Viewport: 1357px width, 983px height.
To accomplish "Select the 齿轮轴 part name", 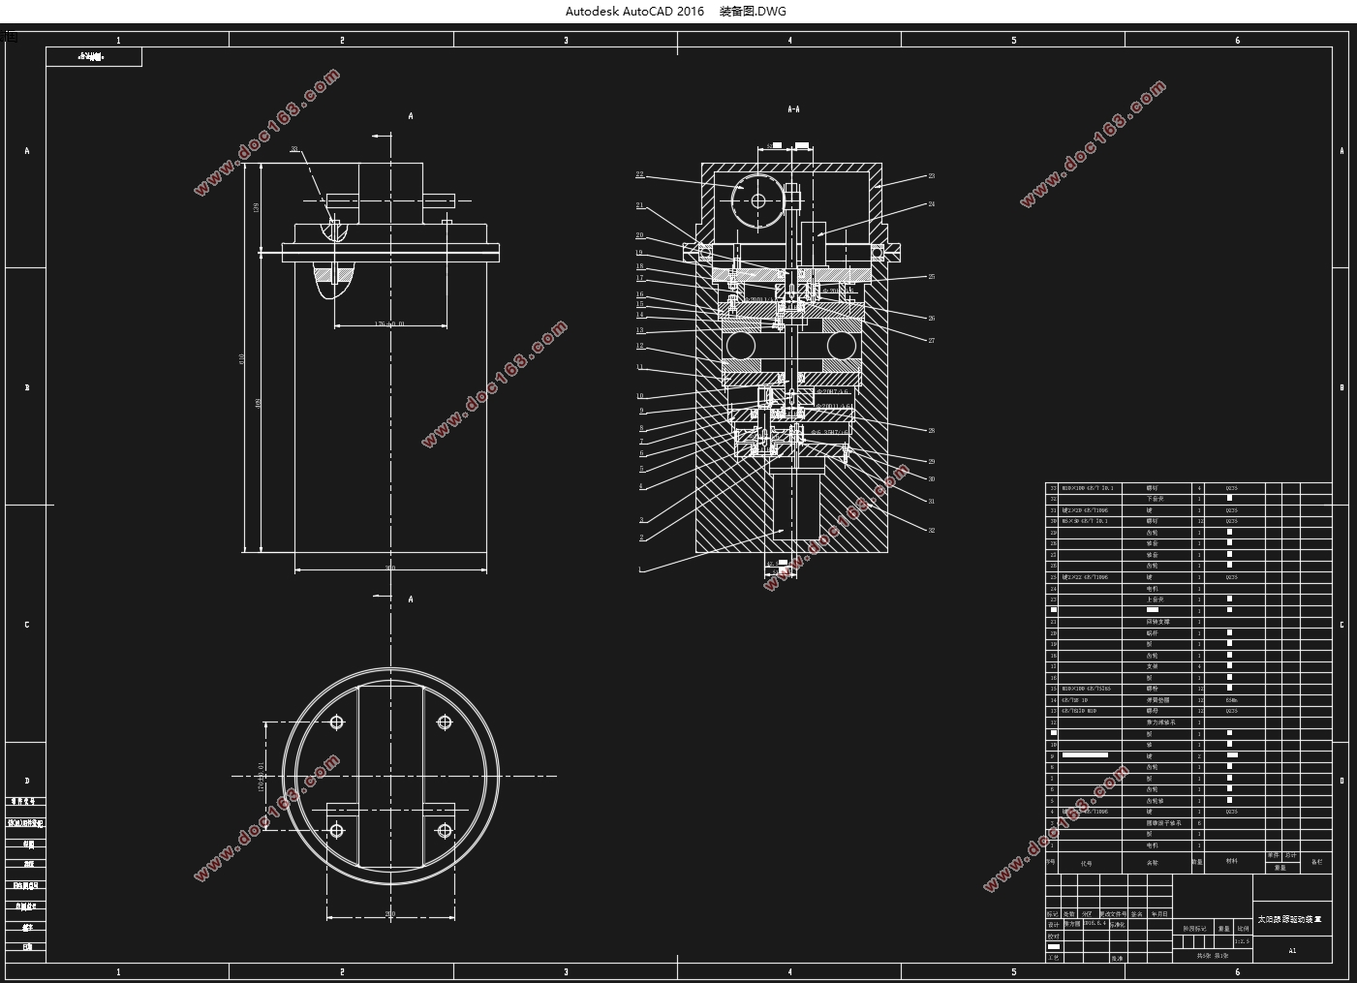I will click(1155, 801).
